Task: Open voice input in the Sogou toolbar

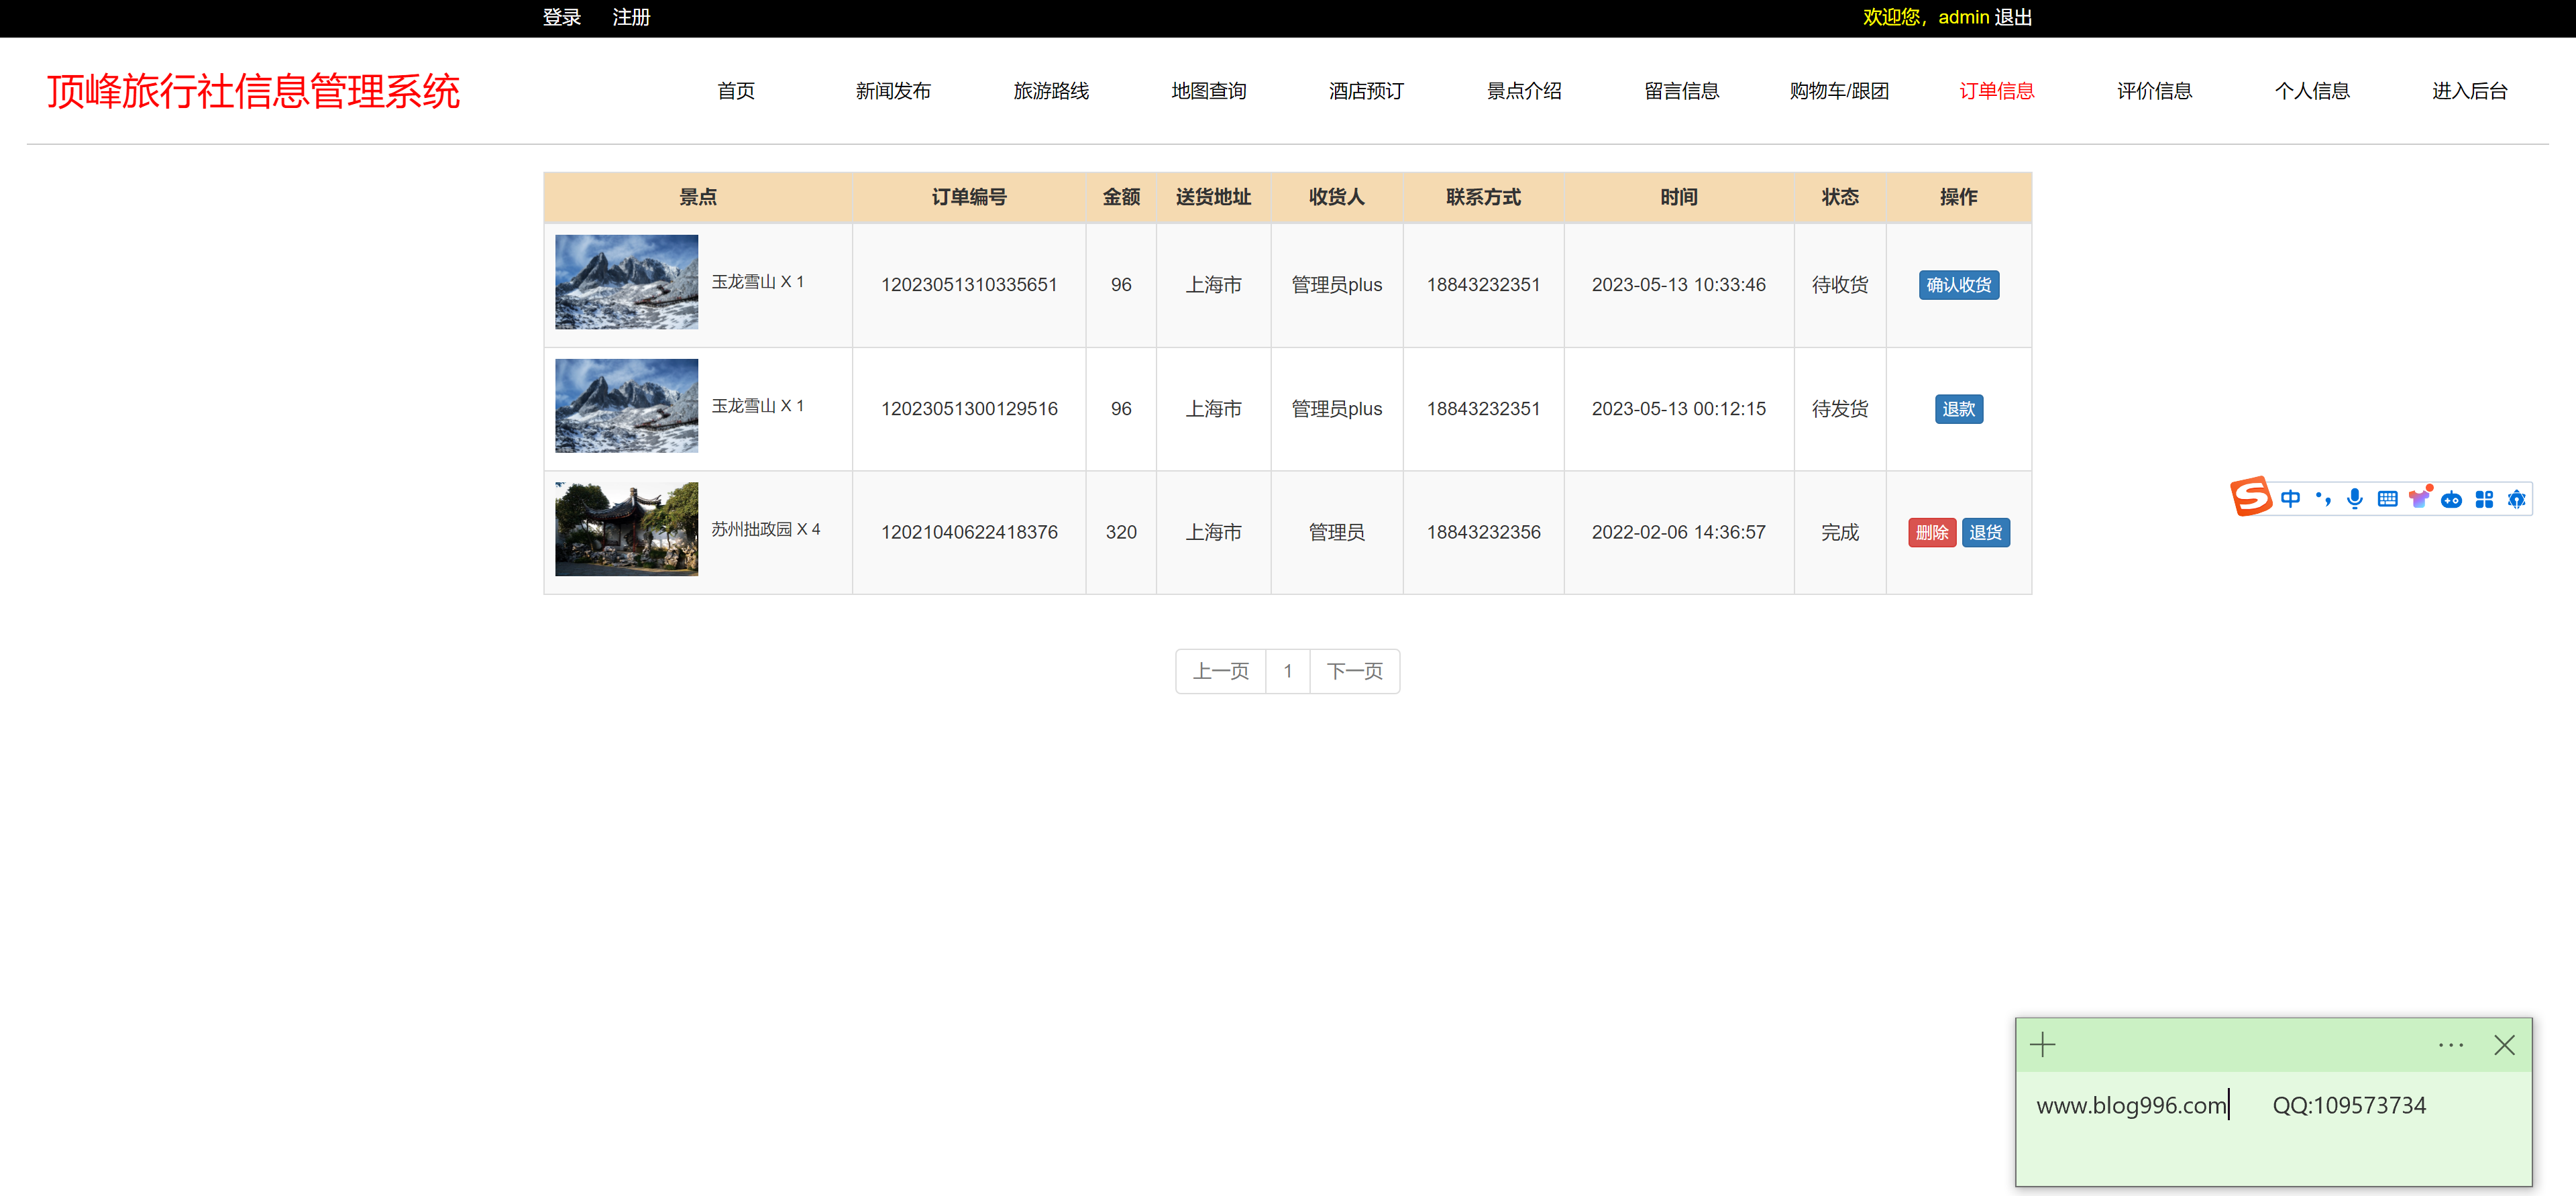Action: pyautogui.click(x=2355, y=498)
